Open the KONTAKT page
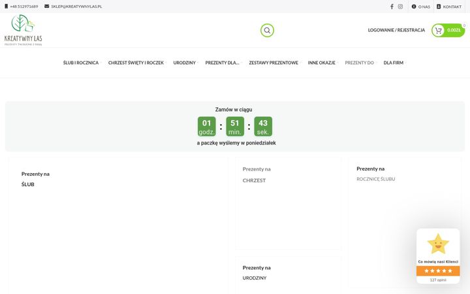 click(x=452, y=7)
